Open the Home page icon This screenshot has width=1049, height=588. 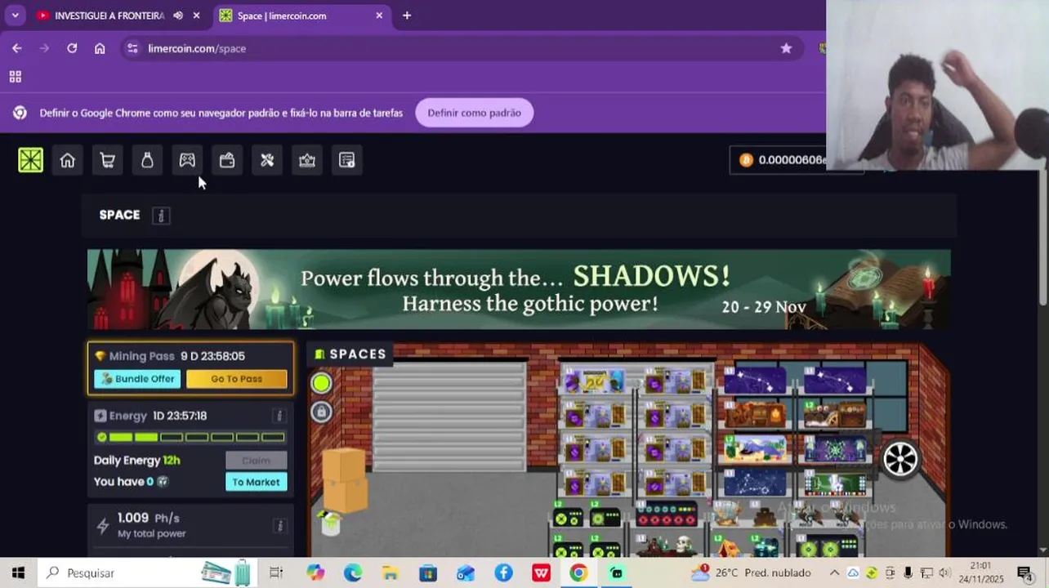pyautogui.click(x=68, y=160)
